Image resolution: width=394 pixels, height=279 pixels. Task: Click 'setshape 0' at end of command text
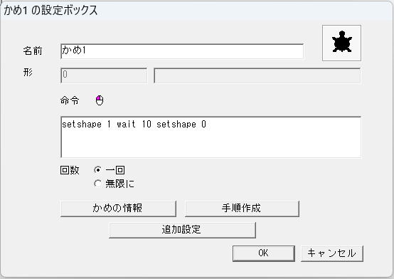point(181,125)
